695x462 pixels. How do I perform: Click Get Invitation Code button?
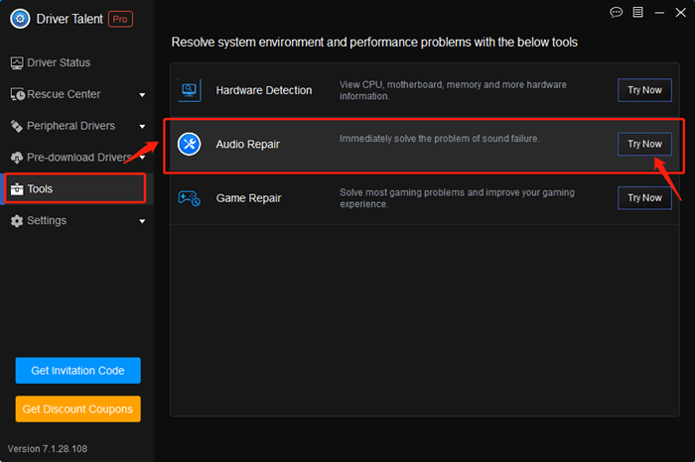click(x=78, y=371)
